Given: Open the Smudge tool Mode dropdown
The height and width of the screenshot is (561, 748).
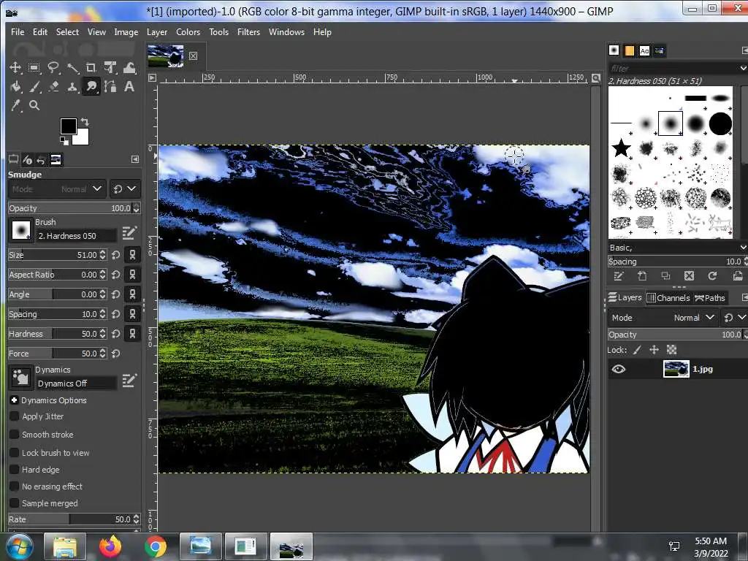Looking at the screenshot, I should point(57,189).
